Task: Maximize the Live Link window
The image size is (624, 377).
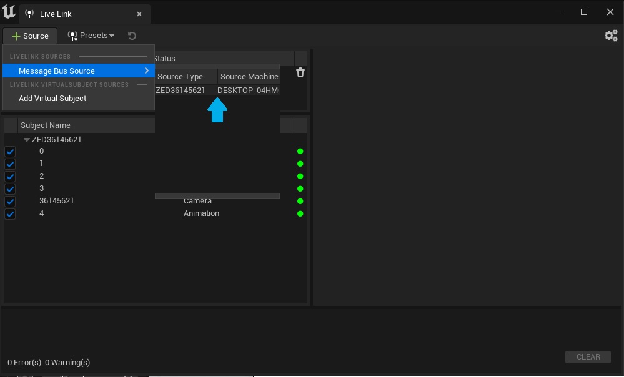Action: pos(584,12)
